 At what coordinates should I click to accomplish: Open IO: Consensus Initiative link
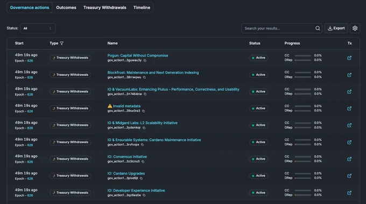tap(127, 157)
